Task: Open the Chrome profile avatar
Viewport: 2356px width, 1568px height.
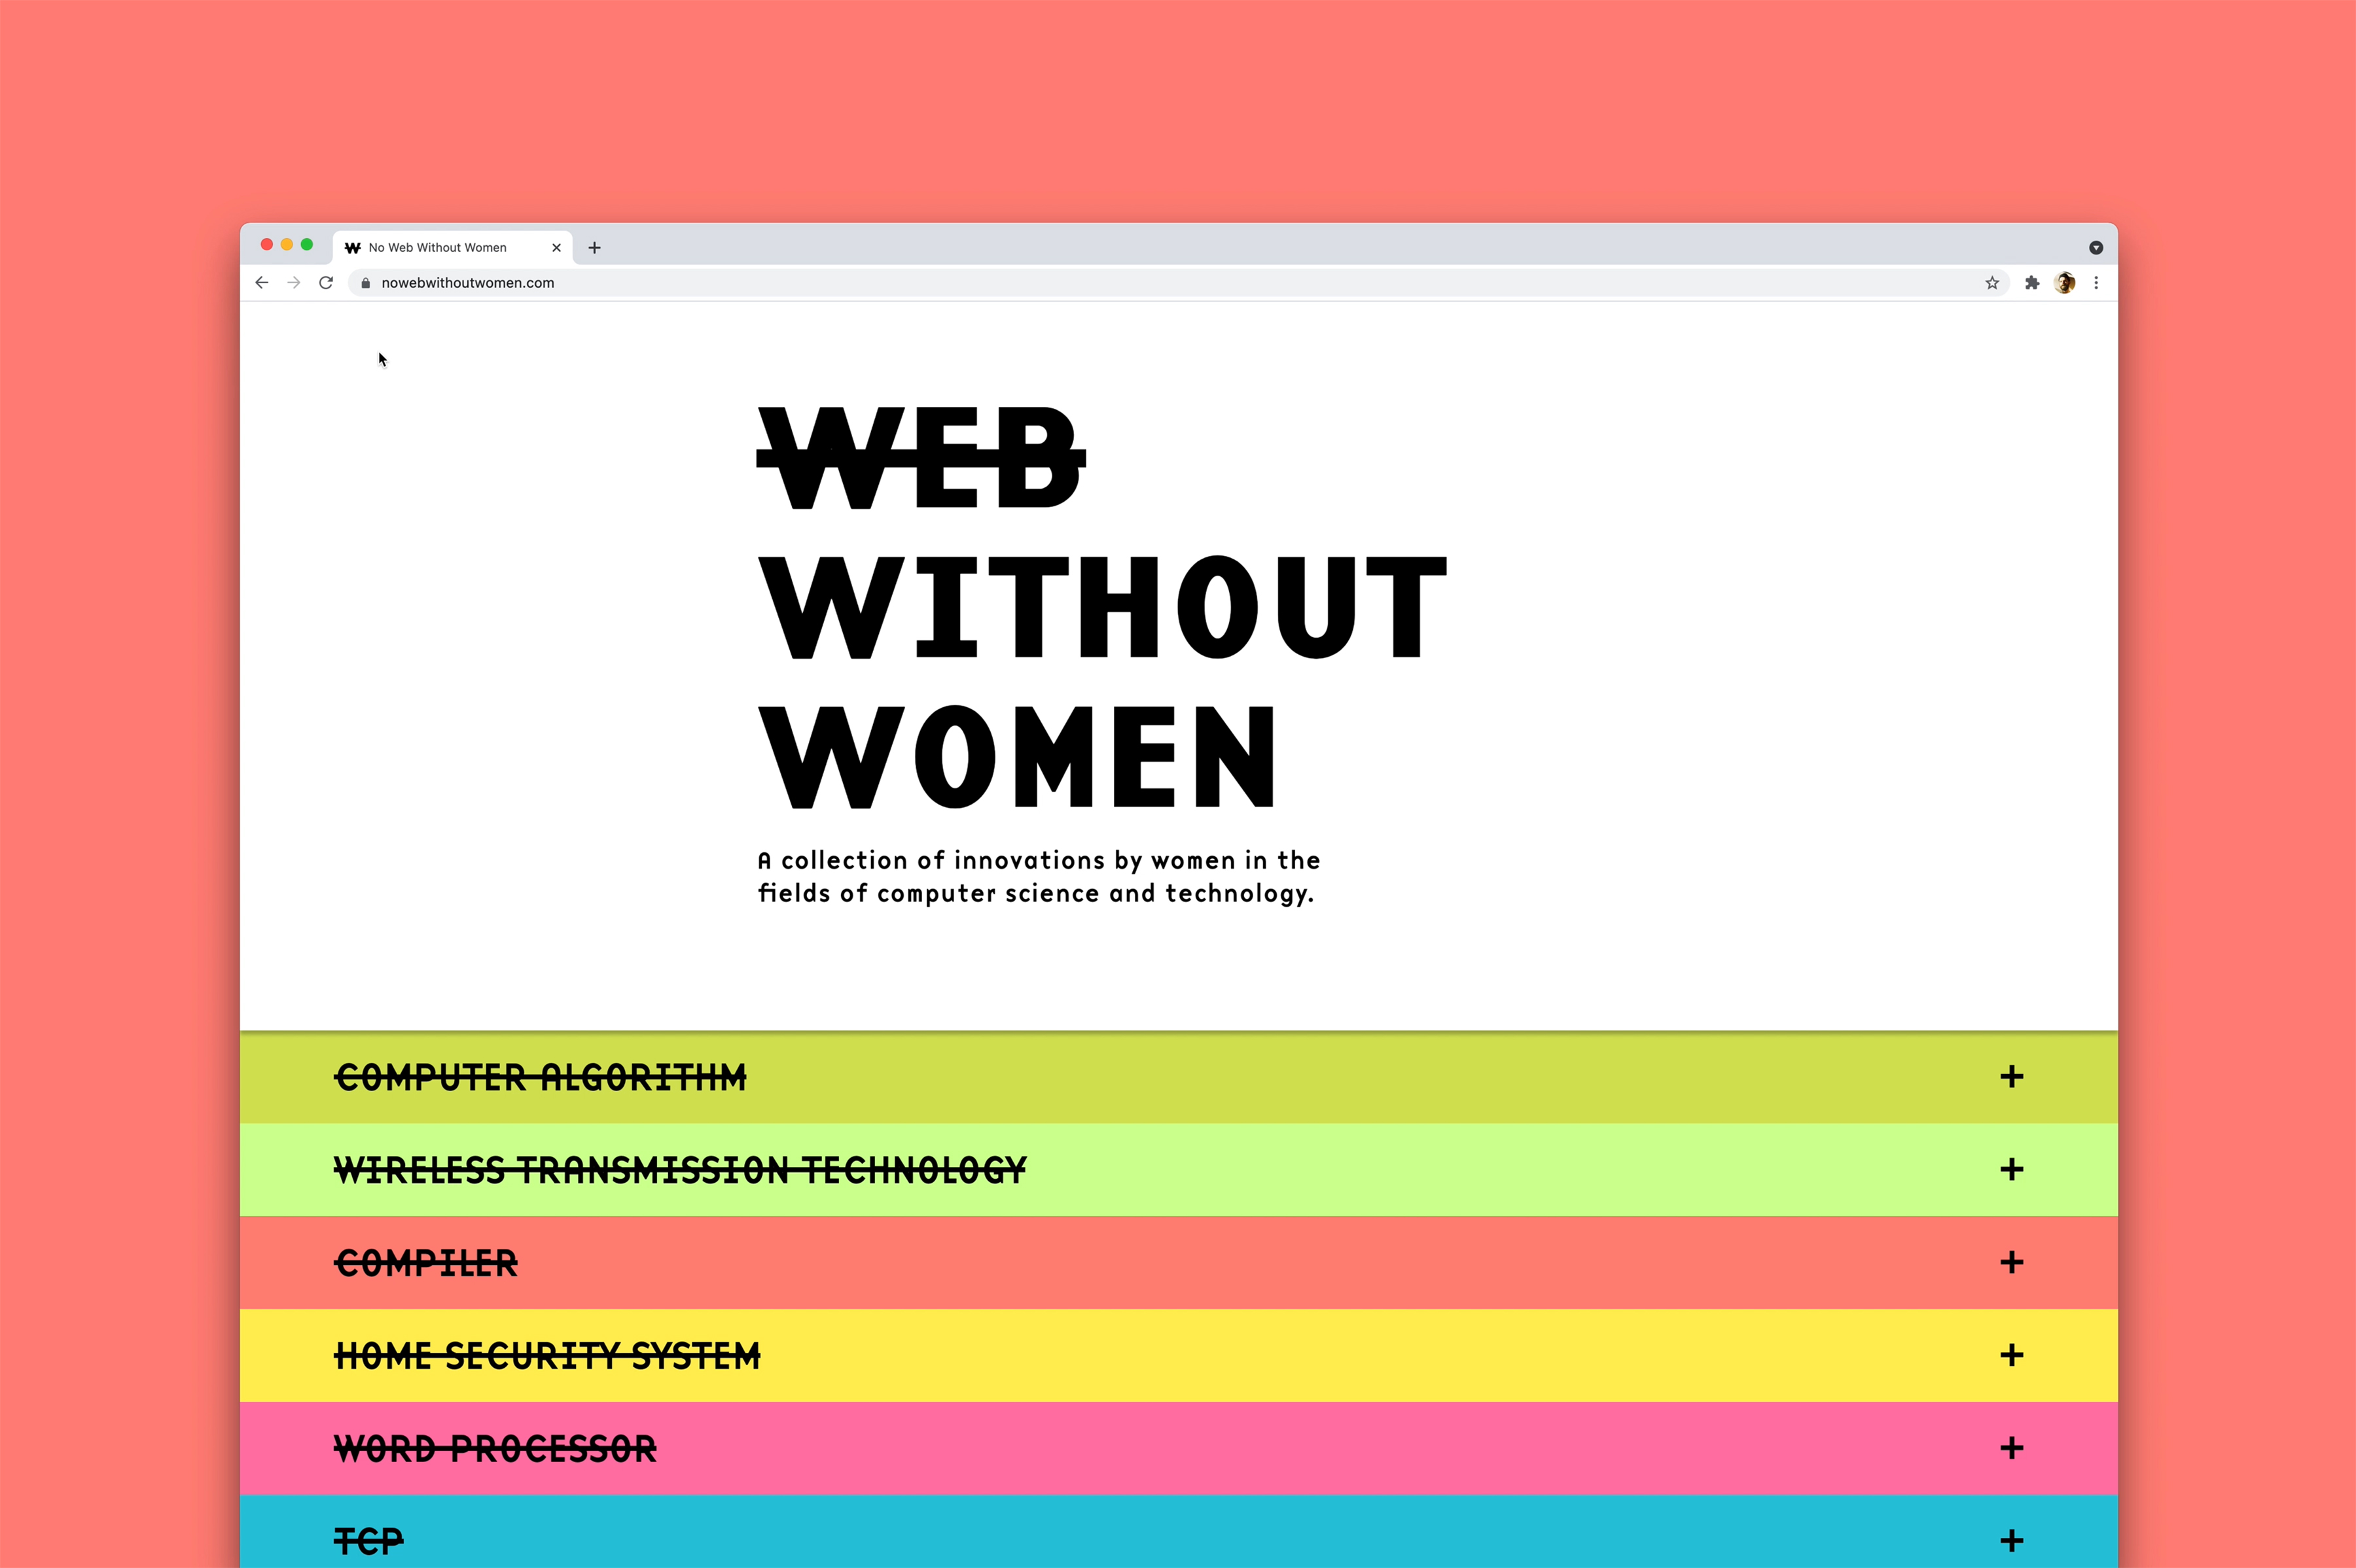Action: click(x=2065, y=283)
